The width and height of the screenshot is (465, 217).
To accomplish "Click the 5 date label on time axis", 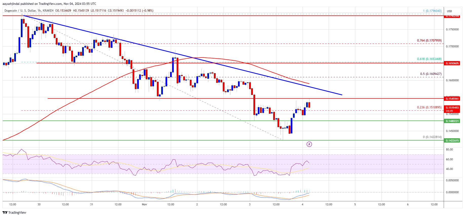I will click(355, 204).
